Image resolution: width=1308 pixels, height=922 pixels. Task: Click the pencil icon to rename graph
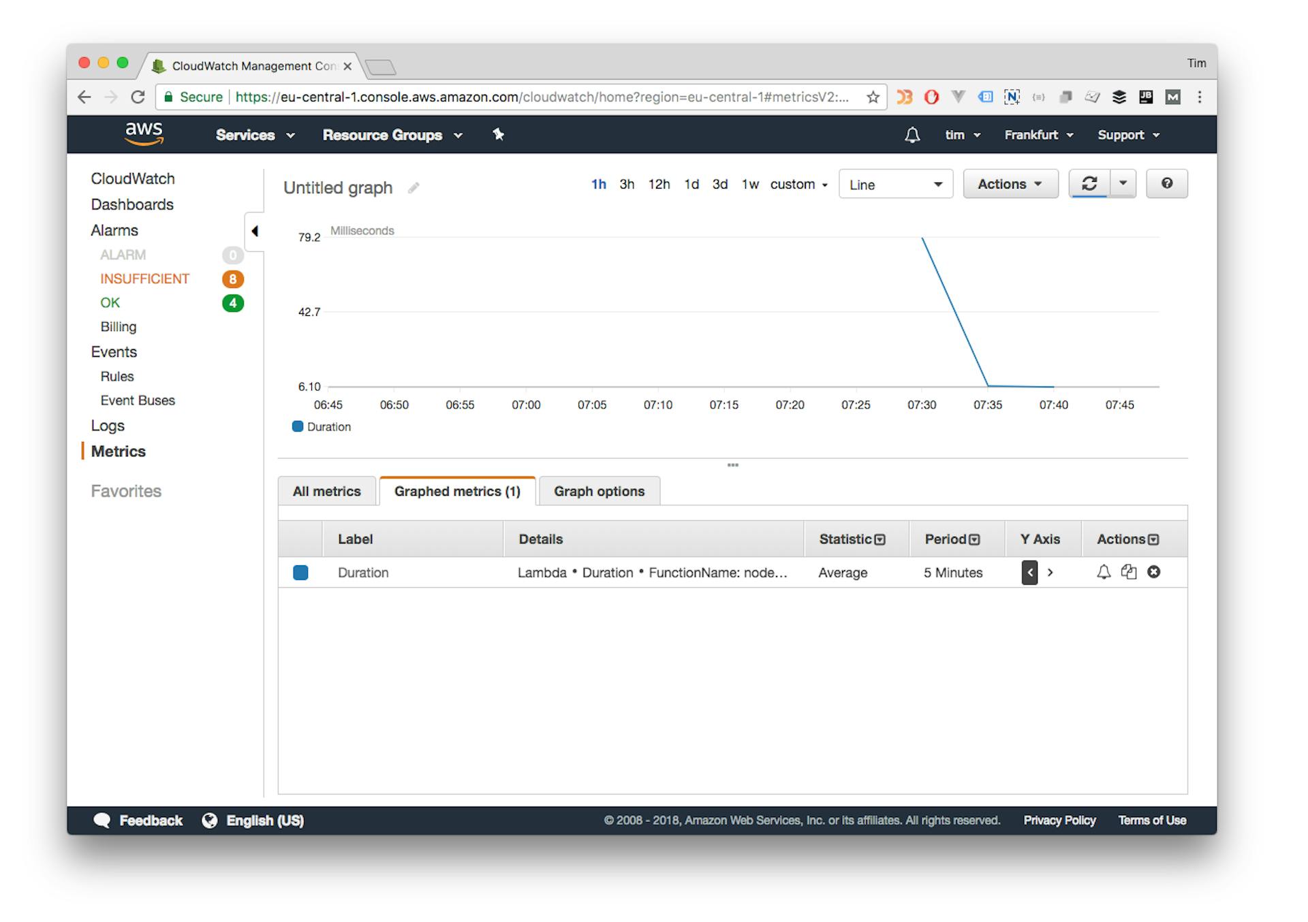coord(414,188)
